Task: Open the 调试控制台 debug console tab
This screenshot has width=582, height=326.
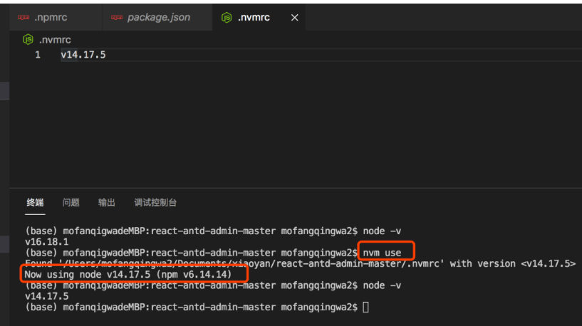Action: [155, 202]
